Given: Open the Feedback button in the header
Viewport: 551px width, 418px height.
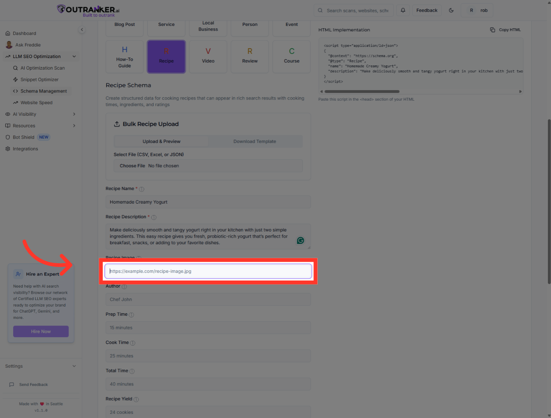Looking at the screenshot, I should pyautogui.click(x=427, y=10).
